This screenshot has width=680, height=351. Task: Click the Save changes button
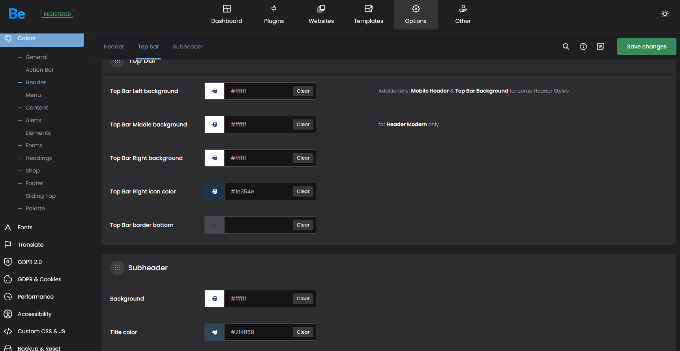pyautogui.click(x=646, y=46)
